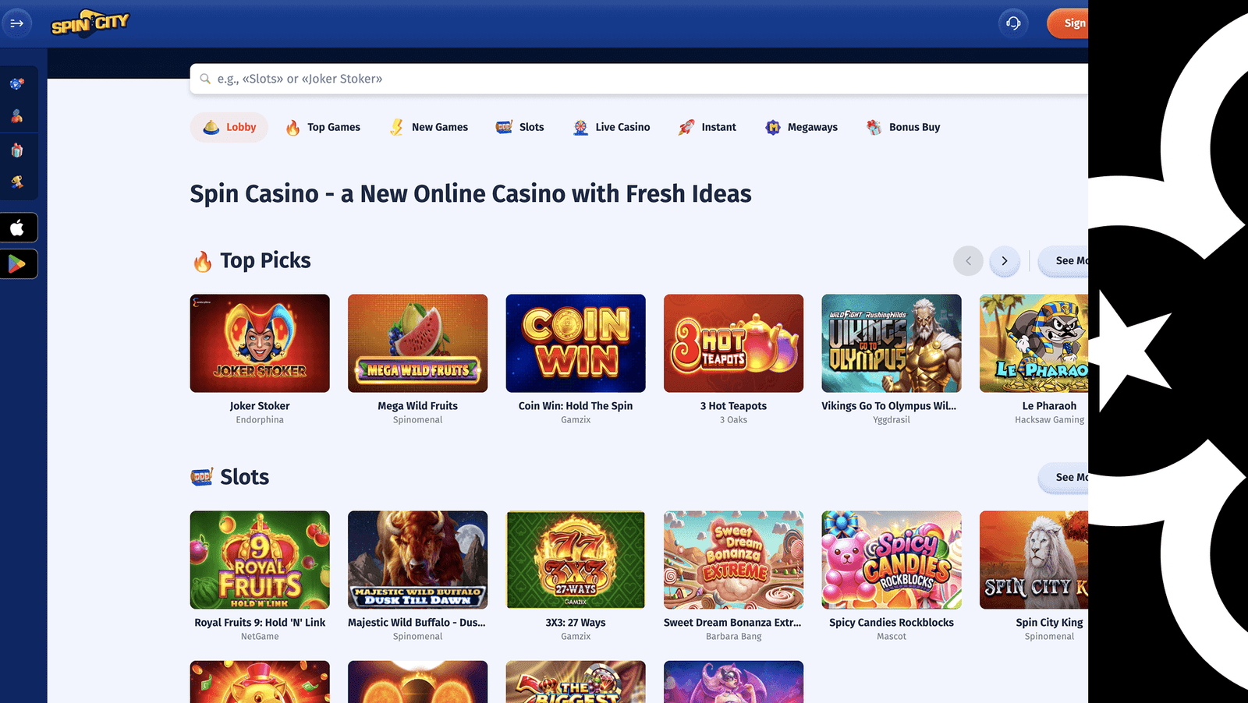Expand the sidebar with the arrow menu icon
This screenshot has width=1248, height=703.
point(16,23)
